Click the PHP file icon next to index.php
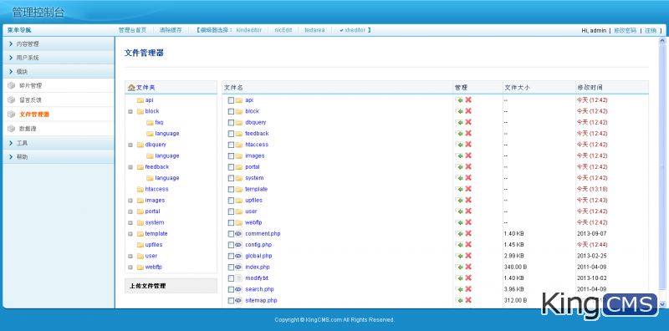Image resolution: width=669 pixels, height=331 pixels. (x=238, y=267)
